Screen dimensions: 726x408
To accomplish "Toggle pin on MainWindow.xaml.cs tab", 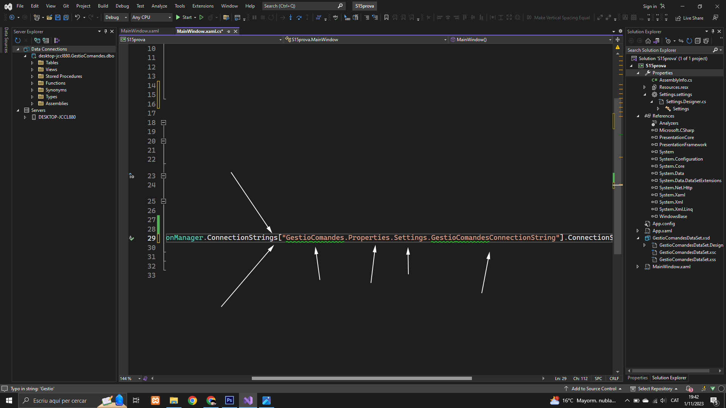I will [x=228, y=31].
